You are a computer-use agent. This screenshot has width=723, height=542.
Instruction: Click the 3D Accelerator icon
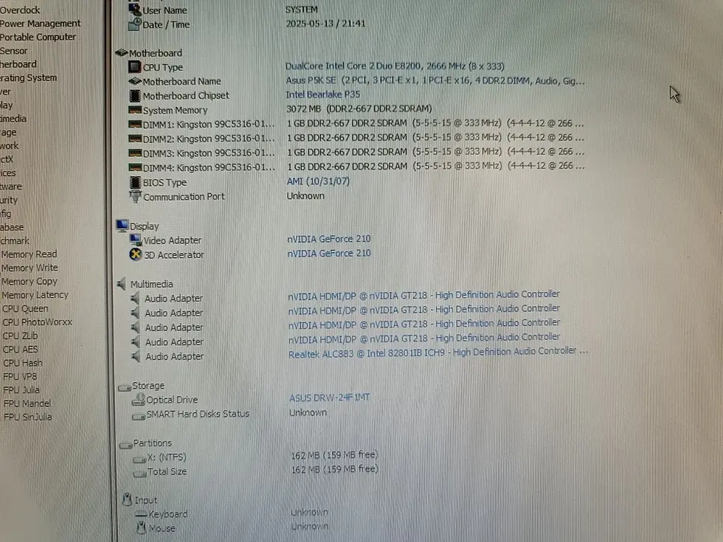[136, 254]
